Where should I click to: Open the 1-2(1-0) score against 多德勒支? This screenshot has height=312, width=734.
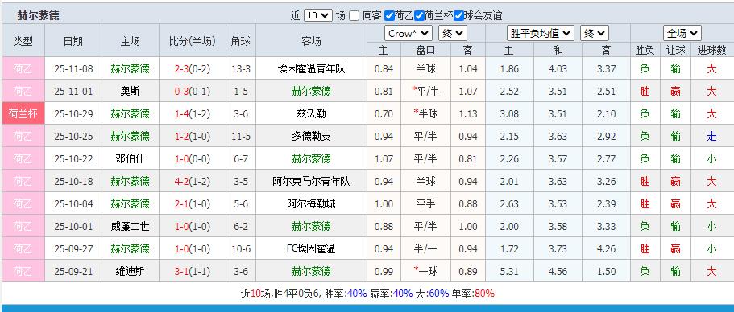[193, 137]
